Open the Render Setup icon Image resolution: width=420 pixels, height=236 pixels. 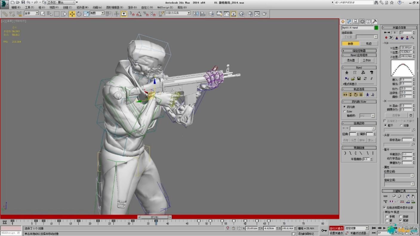tap(250, 14)
